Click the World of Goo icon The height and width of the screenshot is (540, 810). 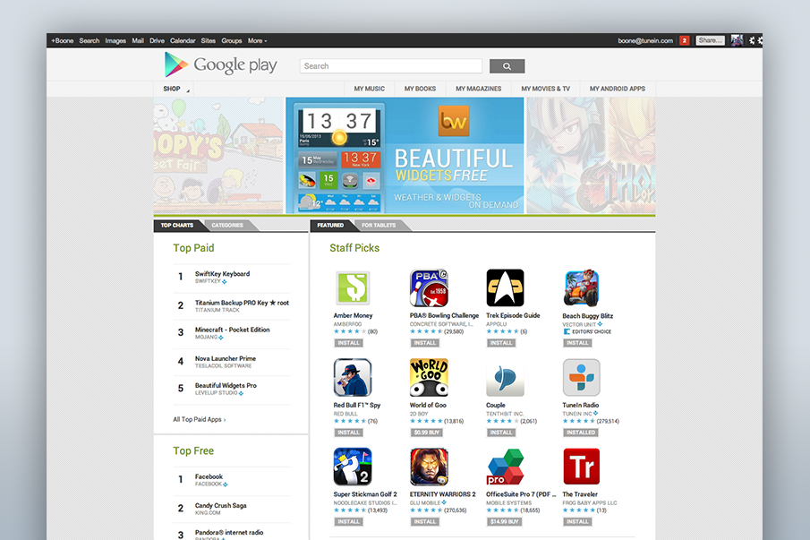coord(429,377)
